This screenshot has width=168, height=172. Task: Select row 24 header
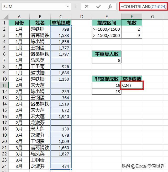click(4, 166)
